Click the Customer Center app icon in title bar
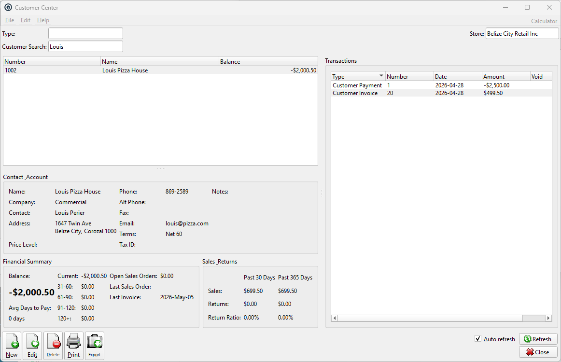The image size is (561, 362). tap(8, 7)
